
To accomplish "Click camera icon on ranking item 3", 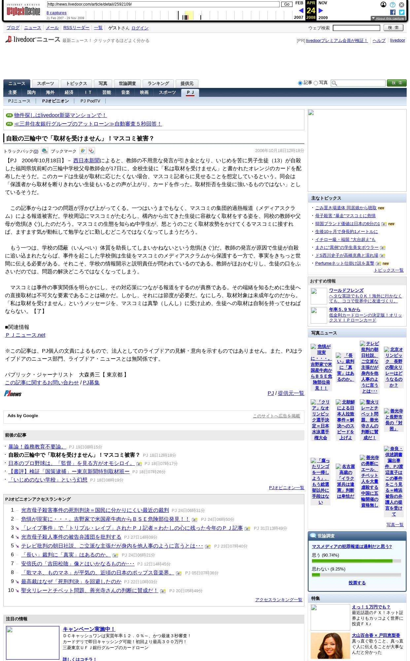I will 247,529.
